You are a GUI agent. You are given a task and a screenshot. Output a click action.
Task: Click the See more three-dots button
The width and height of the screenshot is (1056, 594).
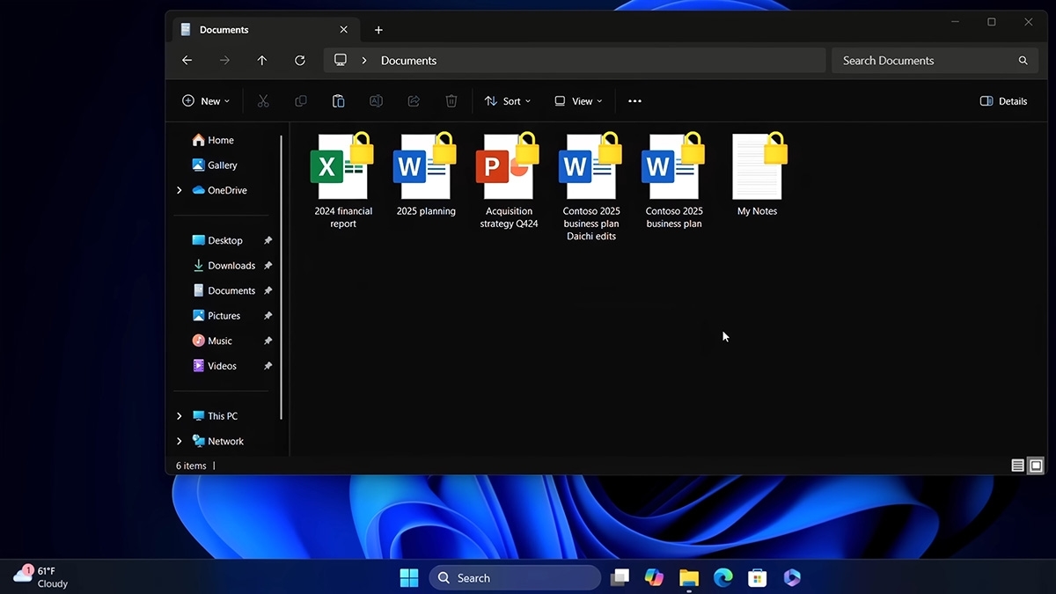coord(634,101)
